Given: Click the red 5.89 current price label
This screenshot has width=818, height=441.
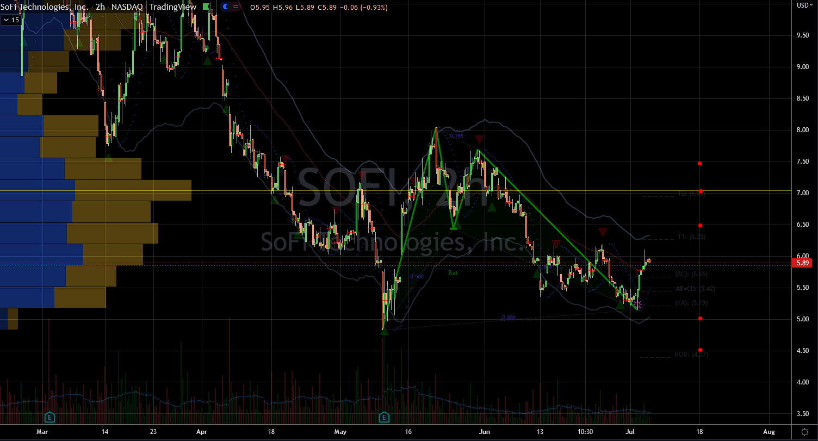Looking at the screenshot, I should pyautogui.click(x=803, y=263).
